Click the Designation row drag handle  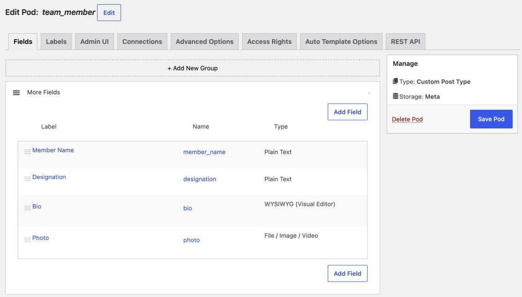click(x=28, y=179)
